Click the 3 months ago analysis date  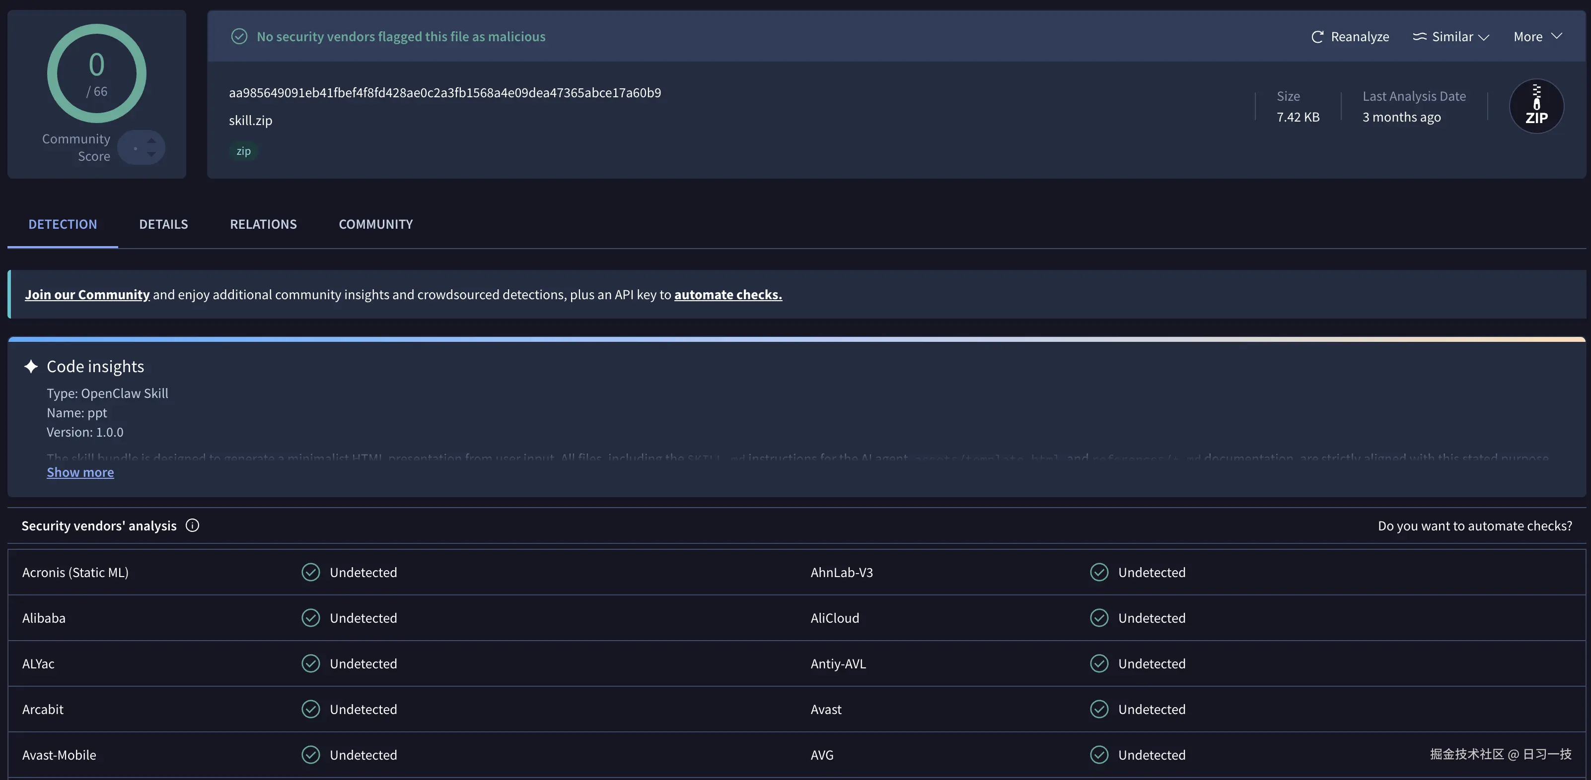tap(1401, 117)
